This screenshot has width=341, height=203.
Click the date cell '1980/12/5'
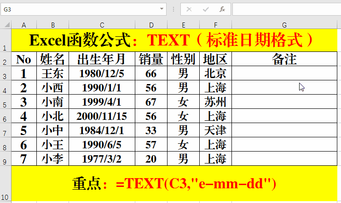(x=102, y=73)
